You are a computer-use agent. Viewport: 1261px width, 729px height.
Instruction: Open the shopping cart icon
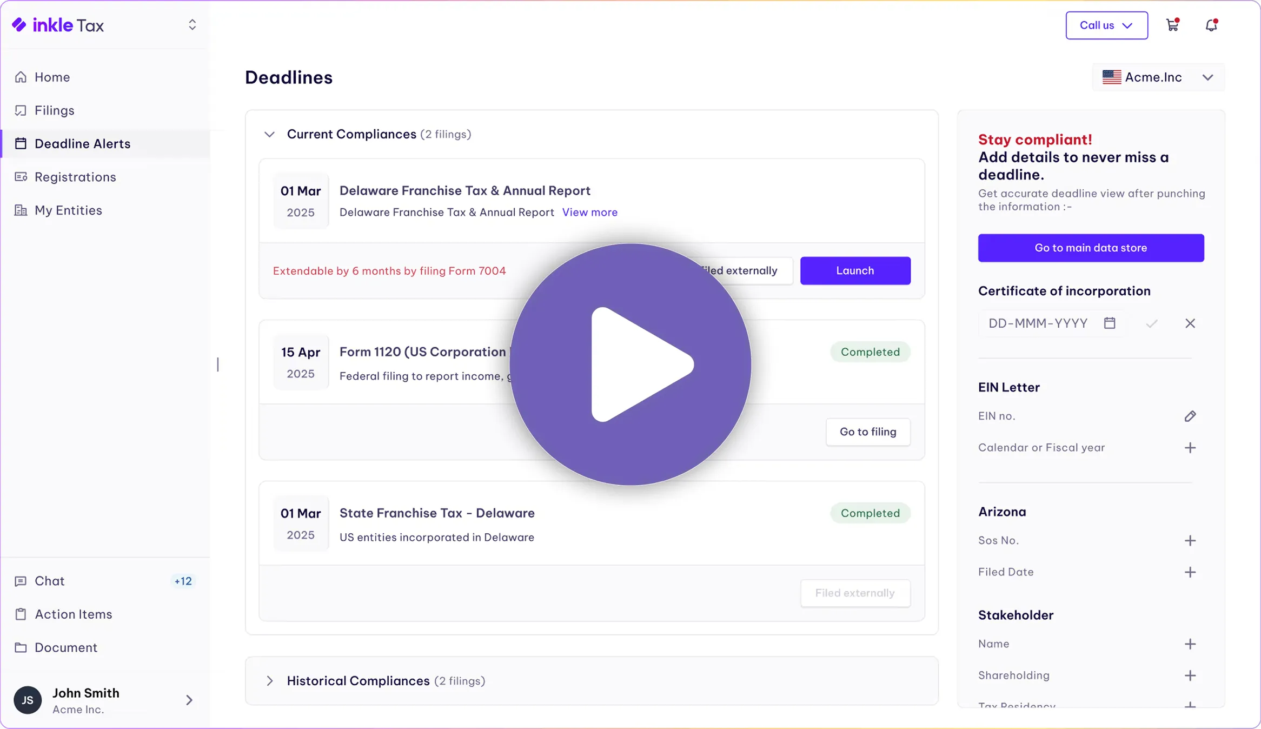(x=1172, y=25)
